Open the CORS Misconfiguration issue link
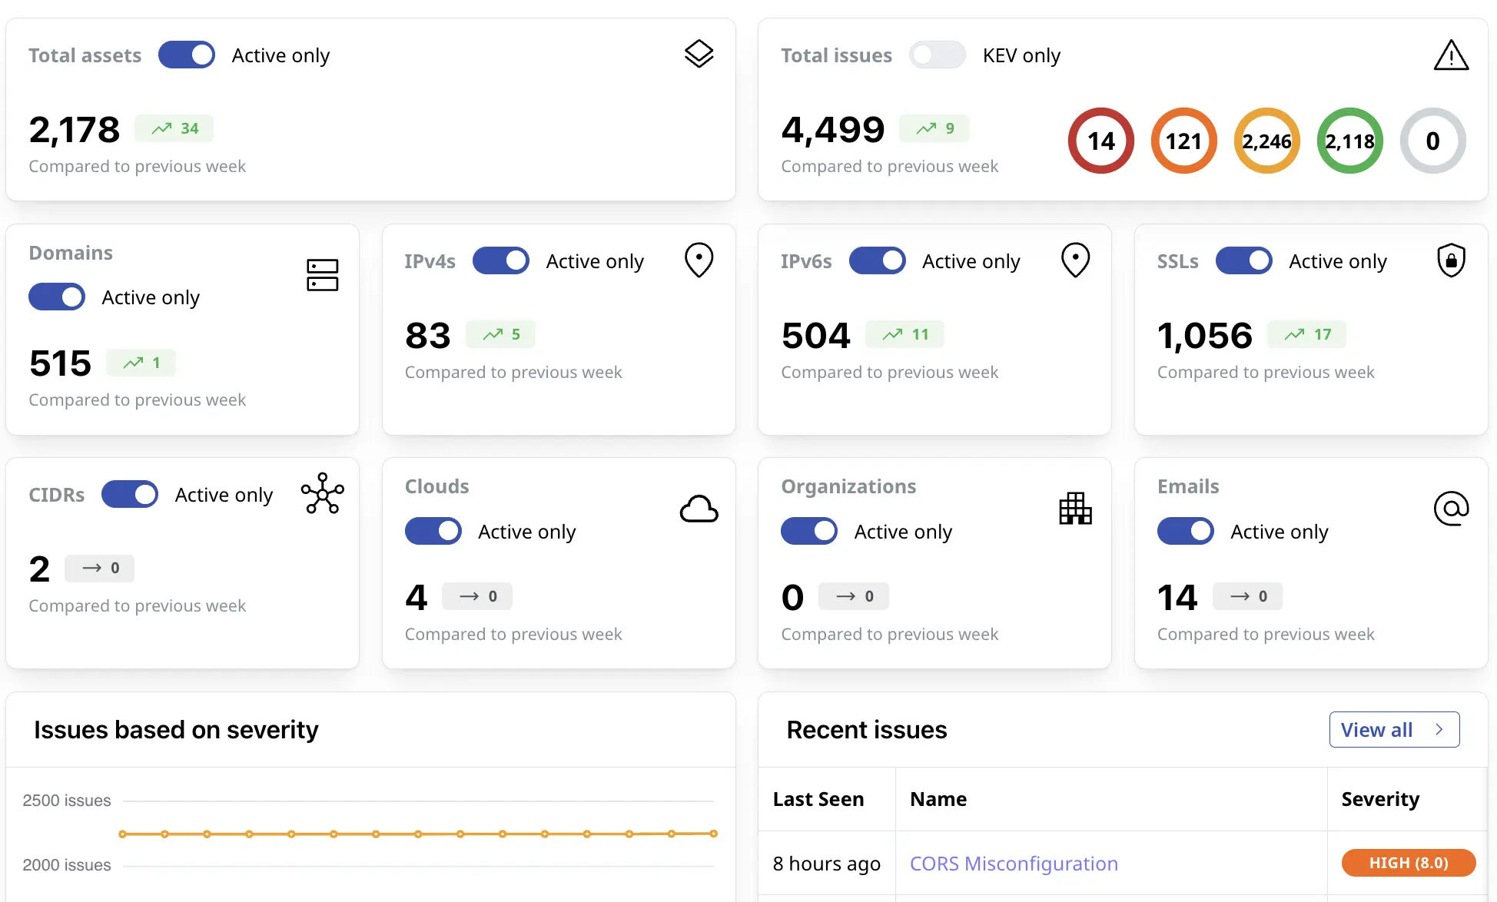 pyautogui.click(x=1014, y=863)
